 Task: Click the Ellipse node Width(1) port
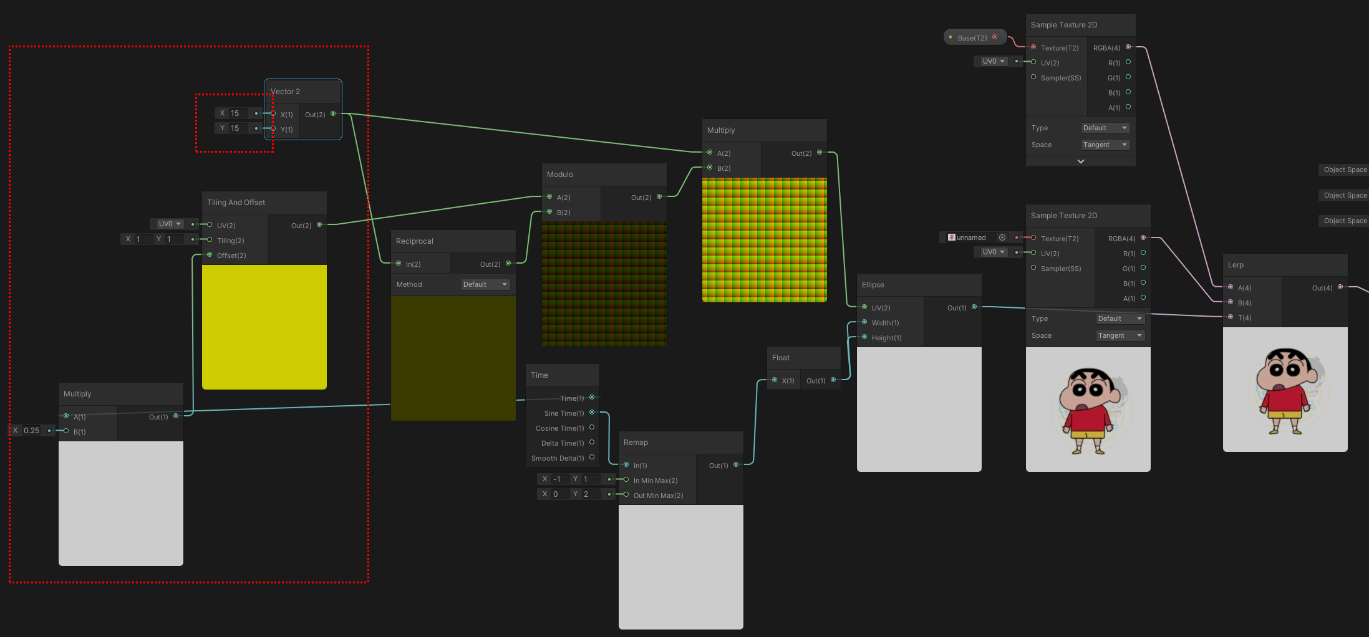[864, 322]
